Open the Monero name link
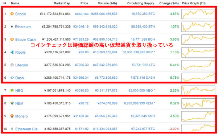Image resolution: width=219 pixels, height=136 pixels. click(x=21, y=116)
